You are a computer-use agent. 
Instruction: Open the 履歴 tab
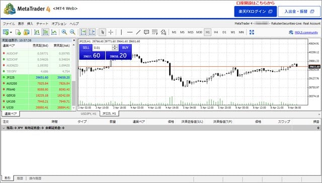(x=20, y=178)
